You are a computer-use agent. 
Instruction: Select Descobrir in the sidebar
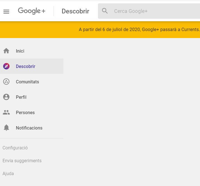(x=32, y=66)
